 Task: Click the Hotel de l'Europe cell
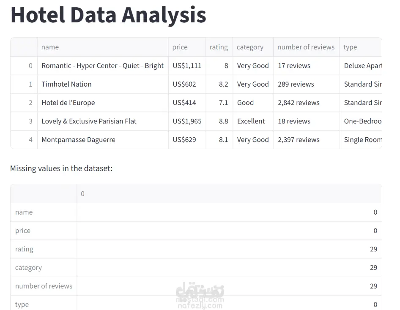[68, 103]
